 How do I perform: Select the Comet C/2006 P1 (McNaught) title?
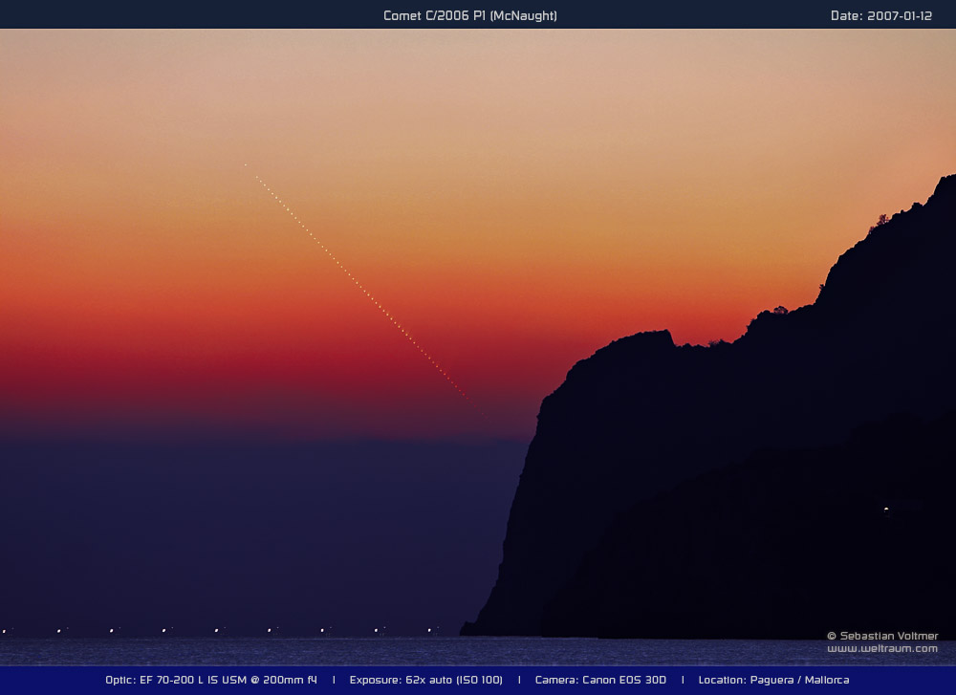point(469,15)
